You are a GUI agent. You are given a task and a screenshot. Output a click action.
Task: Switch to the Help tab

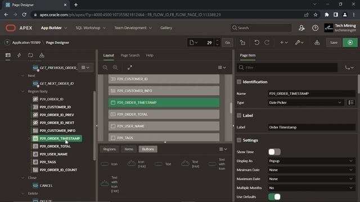pyautogui.click(x=150, y=56)
